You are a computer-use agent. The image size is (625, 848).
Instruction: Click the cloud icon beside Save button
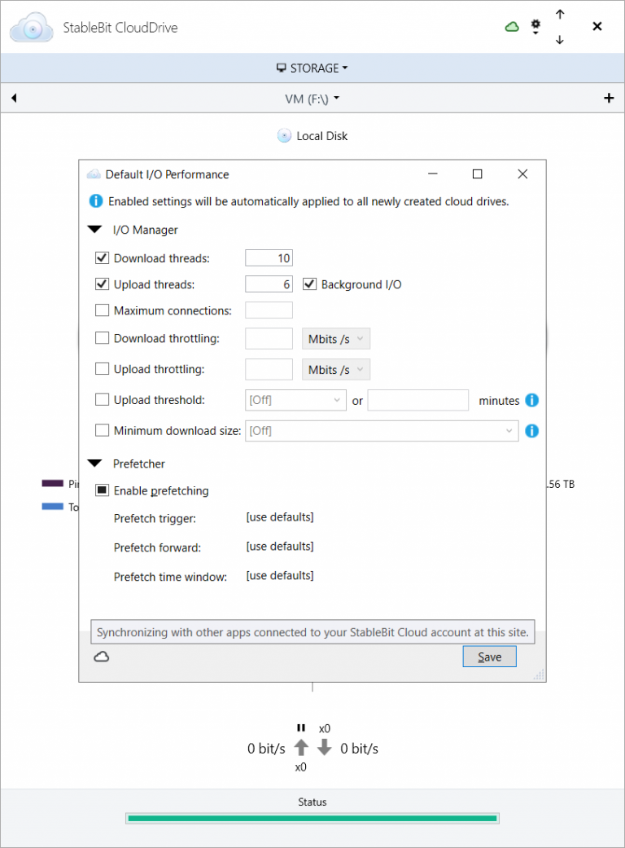click(x=102, y=657)
